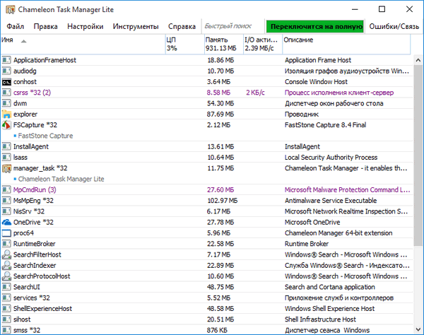Screen dimensions: 424x335
Task: Click Search and Cortana application description
Action: pos(329,287)
